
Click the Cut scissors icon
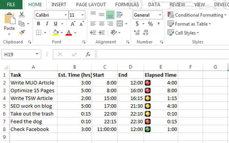pyautogui.click(x=22, y=15)
